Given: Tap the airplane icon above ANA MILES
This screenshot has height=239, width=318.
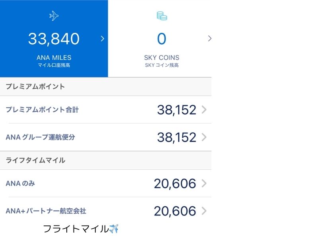Looking at the screenshot, I should click(54, 16).
